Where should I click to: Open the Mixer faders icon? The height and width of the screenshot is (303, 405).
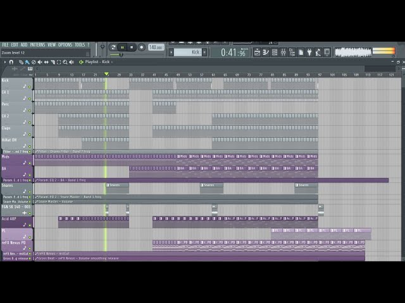tap(283, 52)
